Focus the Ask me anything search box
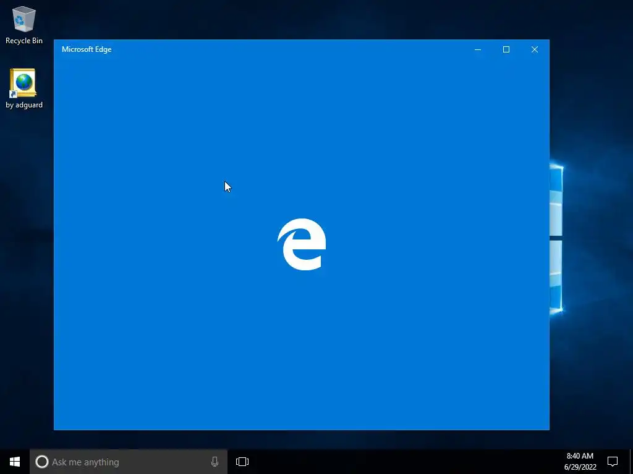The width and height of the screenshot is (633, 474). pyautogui.click(x=129, y=462)
